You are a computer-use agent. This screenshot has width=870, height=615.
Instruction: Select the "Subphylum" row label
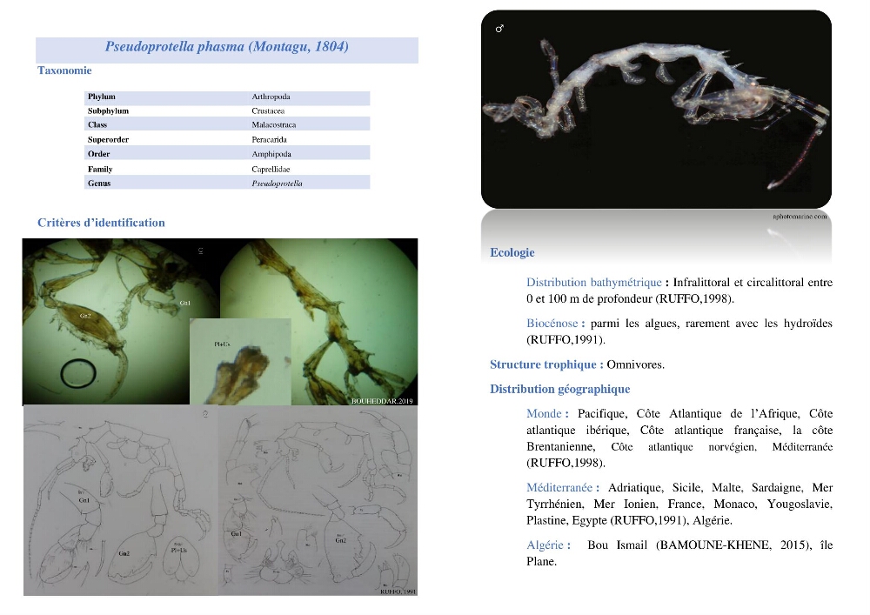coord(108,111)
